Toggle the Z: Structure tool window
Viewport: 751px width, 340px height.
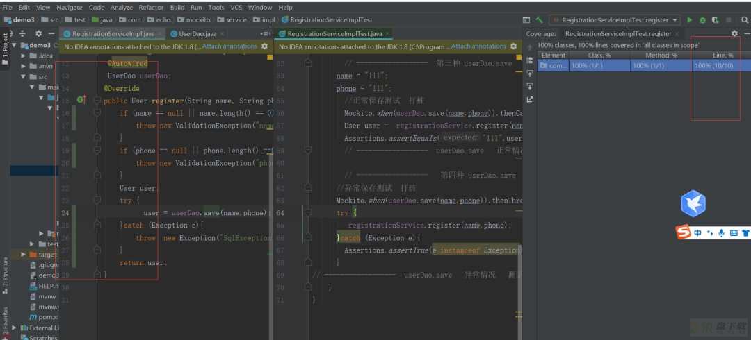point(6,275)
